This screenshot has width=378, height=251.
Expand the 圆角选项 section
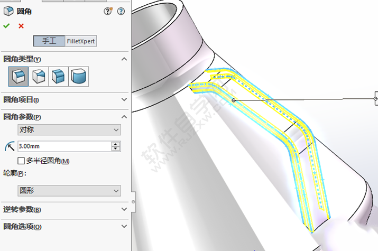coord(124,227)
